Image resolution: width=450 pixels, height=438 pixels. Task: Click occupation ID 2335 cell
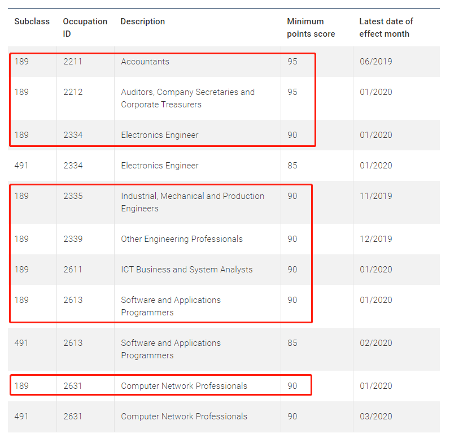(x=73, y=196)
